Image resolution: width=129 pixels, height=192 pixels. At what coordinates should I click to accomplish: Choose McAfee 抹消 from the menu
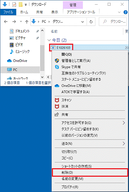[x=90, y=106]
